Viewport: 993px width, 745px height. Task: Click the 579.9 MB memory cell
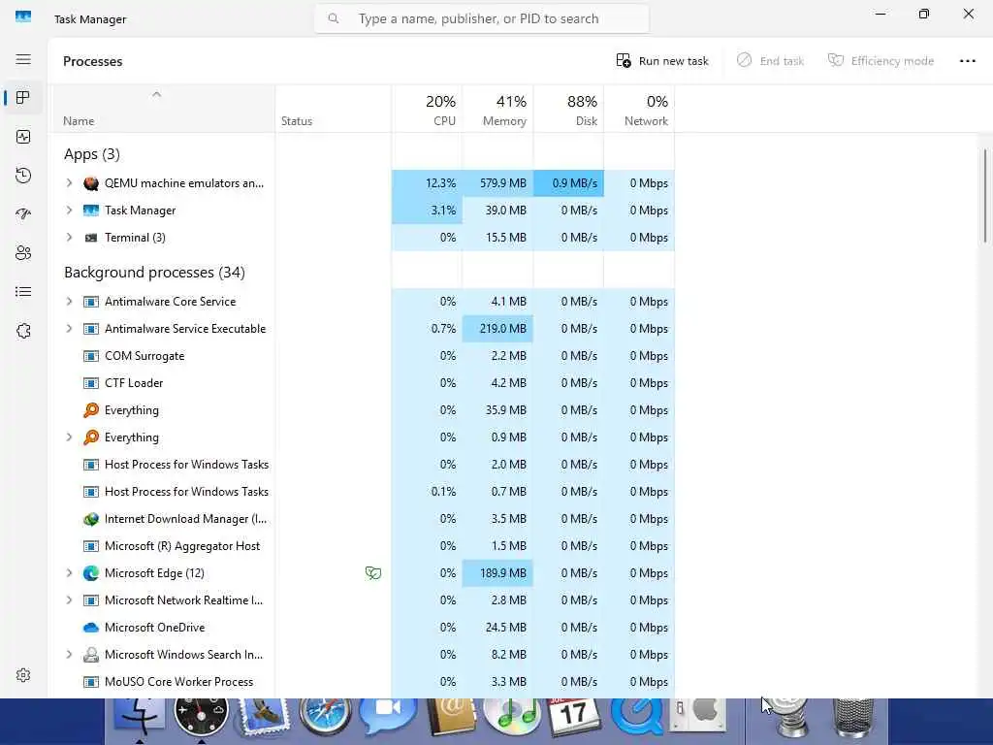point(497,183)
